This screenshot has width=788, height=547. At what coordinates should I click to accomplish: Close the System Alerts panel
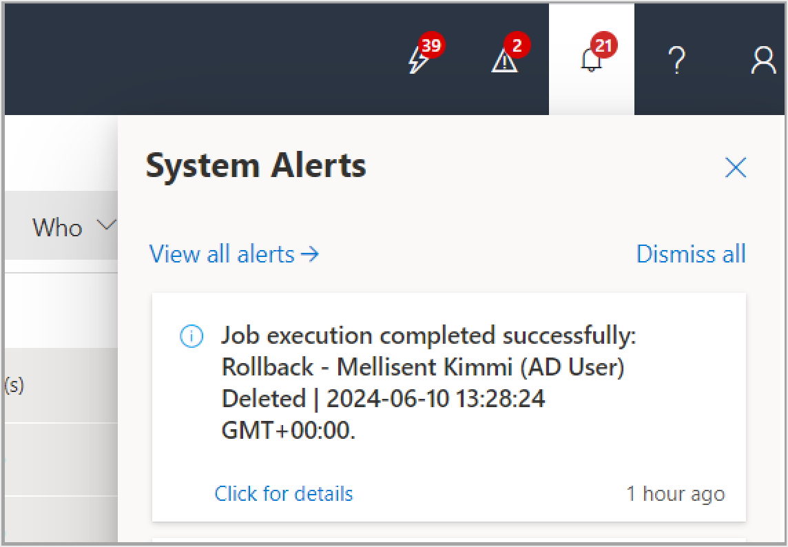point(735,167)
